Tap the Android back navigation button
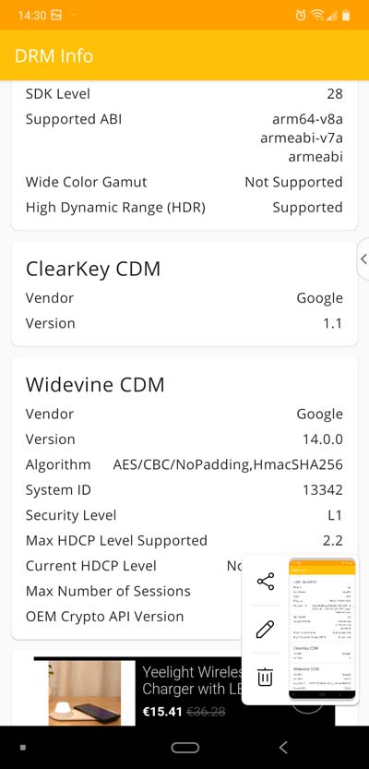 [283, 747]
